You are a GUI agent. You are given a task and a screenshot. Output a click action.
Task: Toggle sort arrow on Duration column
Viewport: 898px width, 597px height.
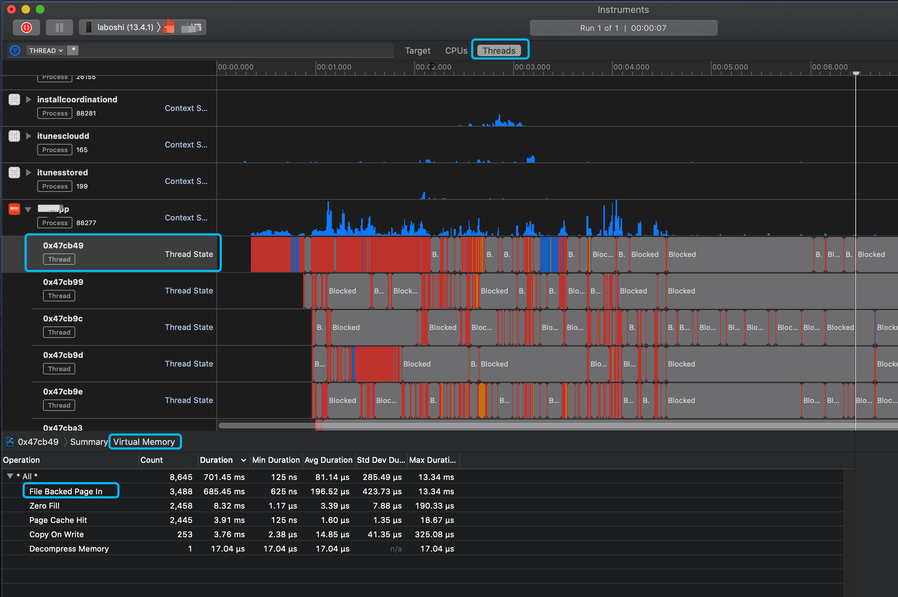point(244,460)
